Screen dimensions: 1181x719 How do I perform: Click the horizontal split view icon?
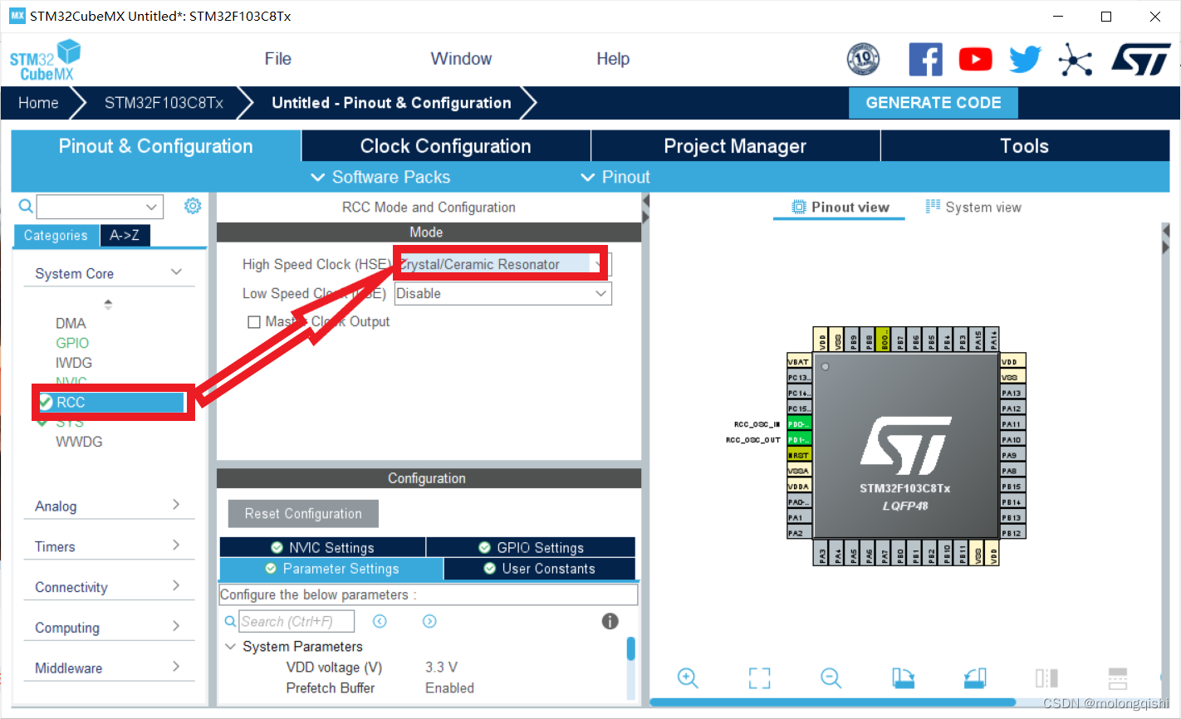(x=1118, y=677)
